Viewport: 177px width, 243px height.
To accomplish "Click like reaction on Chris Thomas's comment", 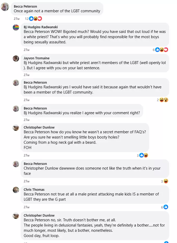I will coord(166,207).
